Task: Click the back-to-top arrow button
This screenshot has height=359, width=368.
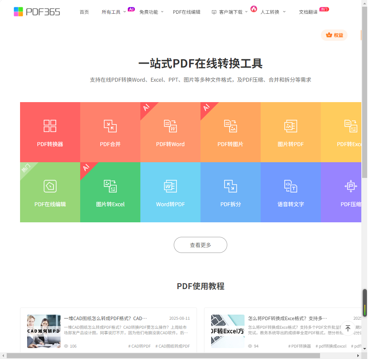Action: (x=348, y=328)
